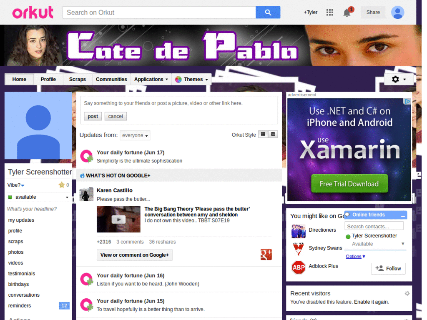The height and width of the screenshot is (320, 427).
Task: Click the Jun 17 daily fortune icon
Action: [87, 156]
